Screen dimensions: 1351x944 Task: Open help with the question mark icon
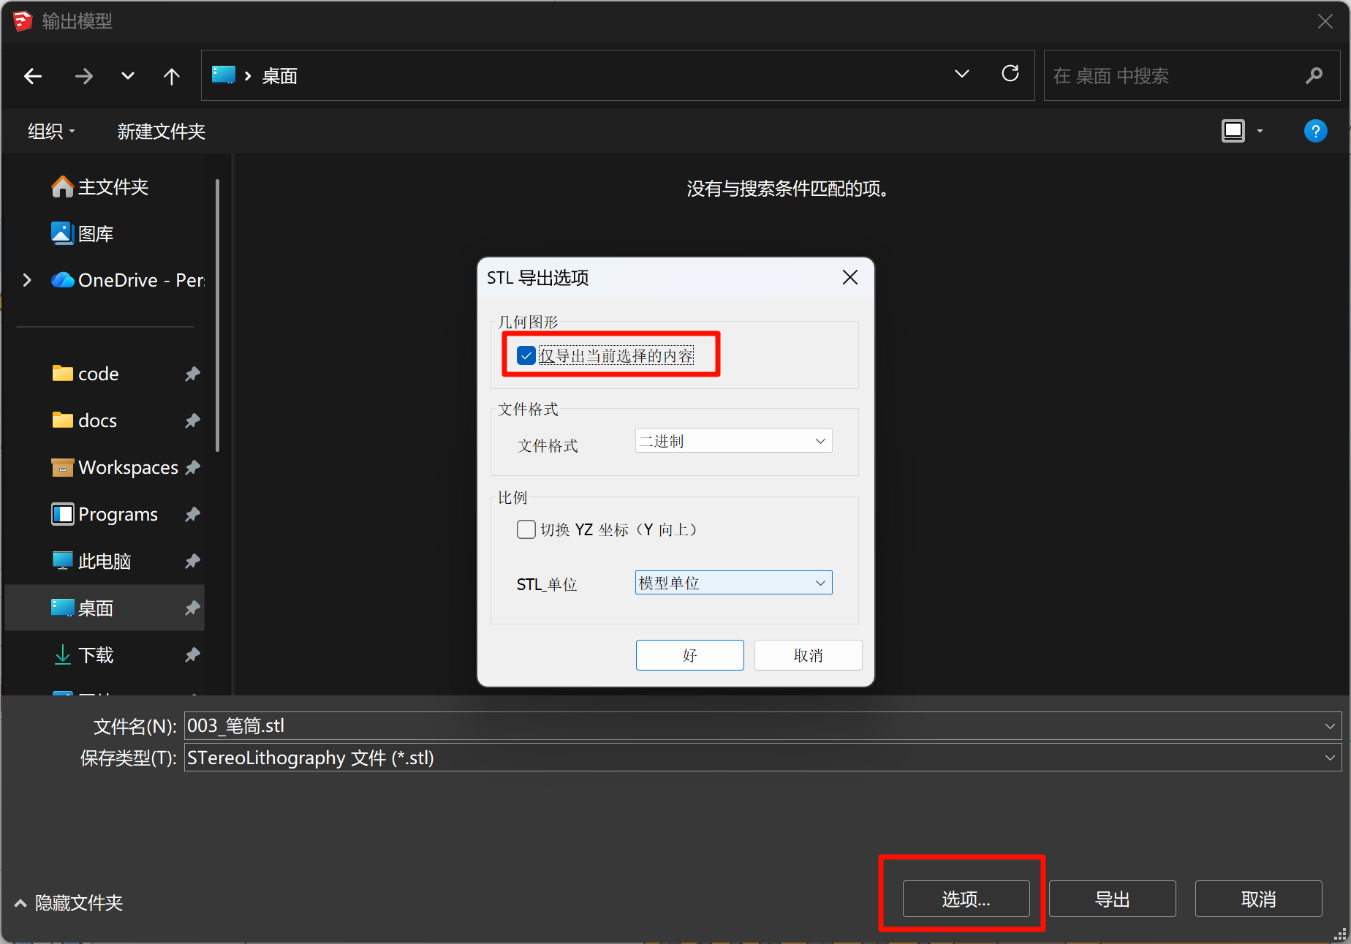coord(1314,132)
